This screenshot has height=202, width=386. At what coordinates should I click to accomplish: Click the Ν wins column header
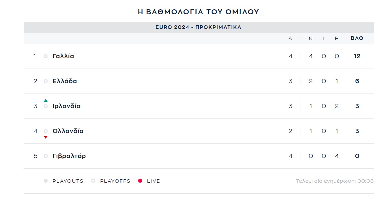coord(311,38)
